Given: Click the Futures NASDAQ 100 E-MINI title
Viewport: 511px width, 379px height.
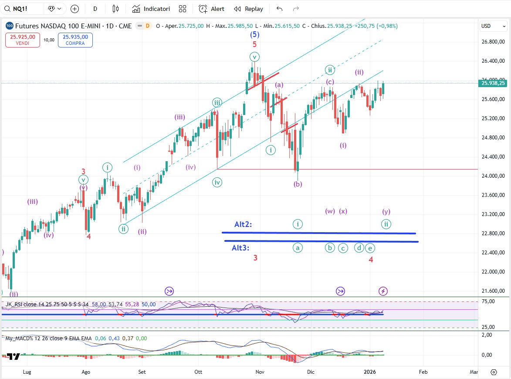Looking at the screenshot, I should (73, 26).
